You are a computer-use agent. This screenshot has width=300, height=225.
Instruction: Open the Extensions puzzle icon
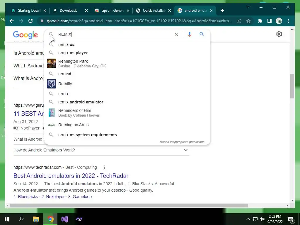(260, 21)
